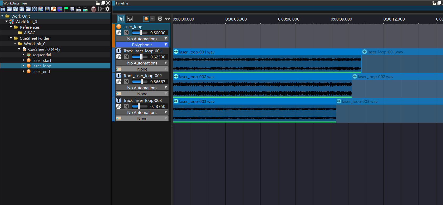Open the gear settings in WorkUnits Tree

coord(107,9)
